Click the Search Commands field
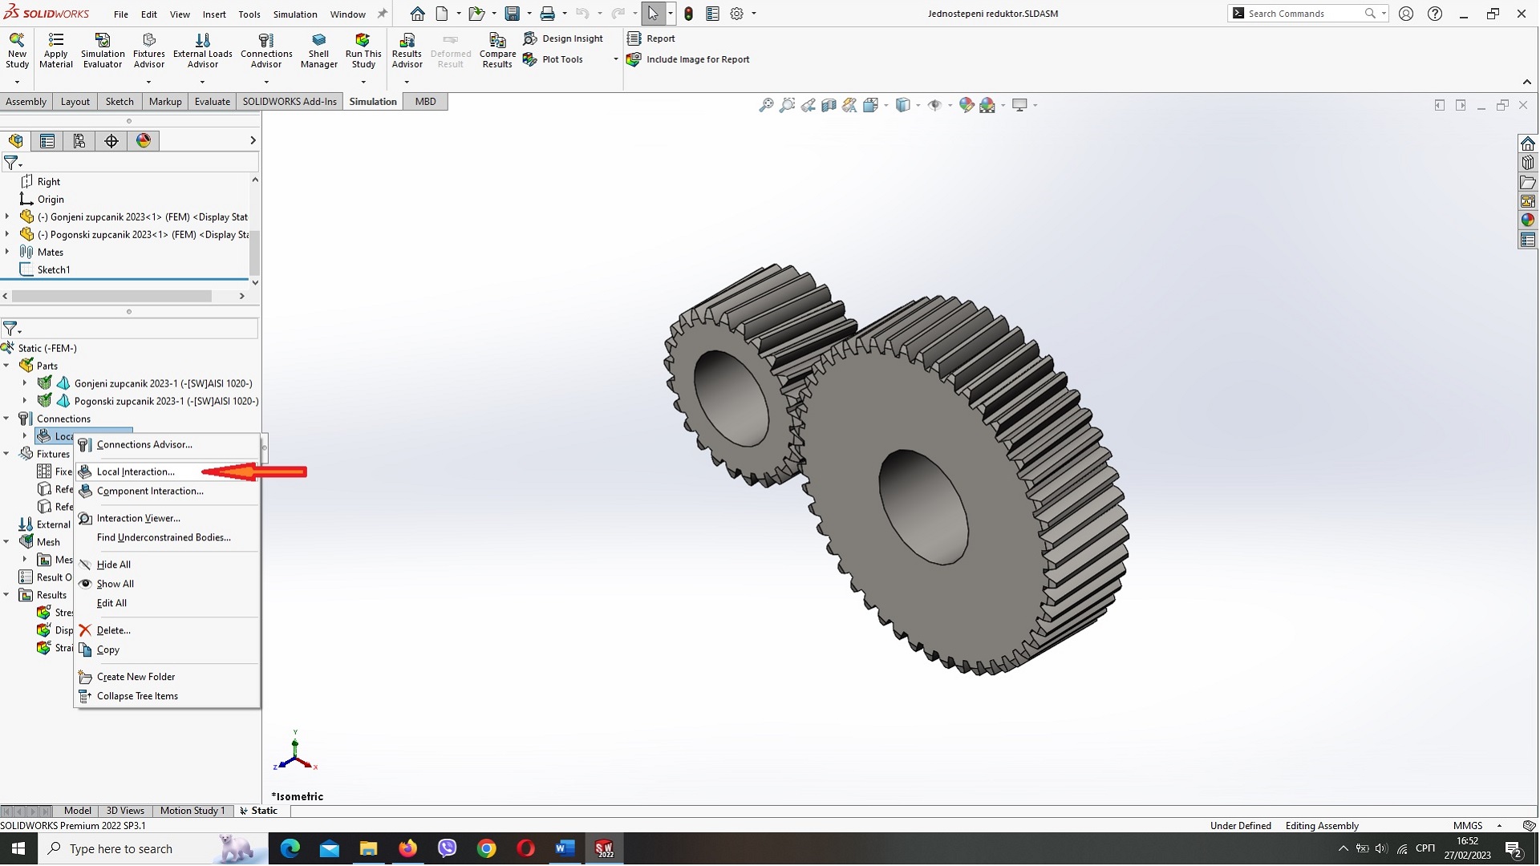The width and height of the screenshot is (1540, 866). (1306, 14)
